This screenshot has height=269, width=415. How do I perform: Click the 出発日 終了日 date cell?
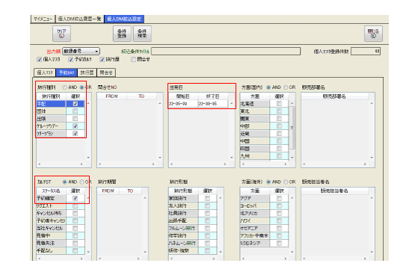click(x=213, y=104)
